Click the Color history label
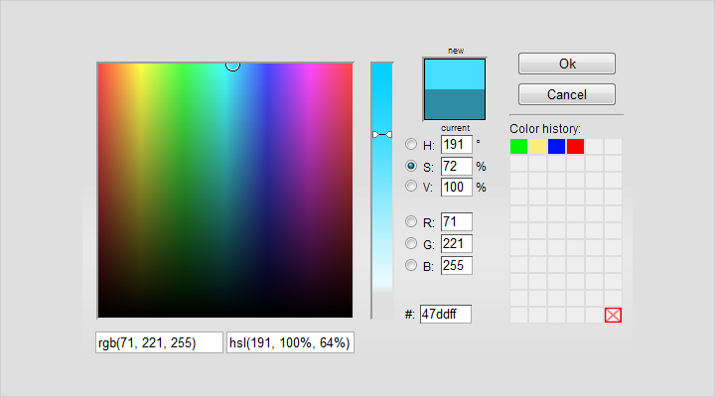Image resolution: width=715 pixels, height=397 pixels. pos(545,129)
